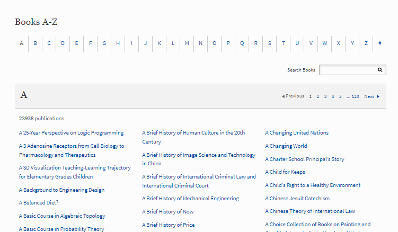The image size is (398, 232).
Task: Open 'A Brief History of Mechanical Engineering'
Action: point(191,199)
